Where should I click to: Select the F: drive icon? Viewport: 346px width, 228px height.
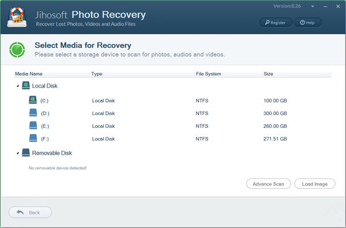[x=33, y=138]
